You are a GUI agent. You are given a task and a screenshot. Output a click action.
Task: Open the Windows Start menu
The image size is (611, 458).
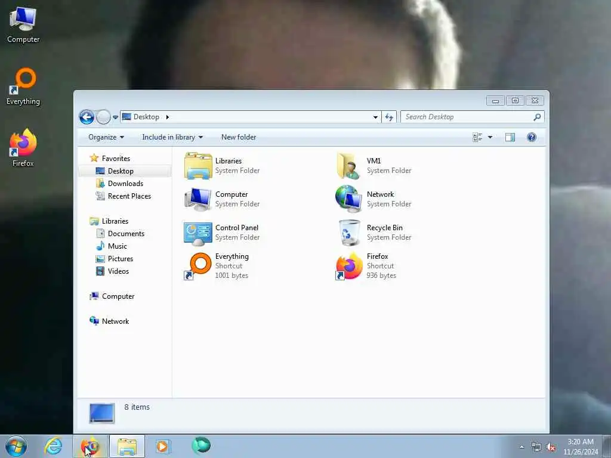click(x=16, y=446)
